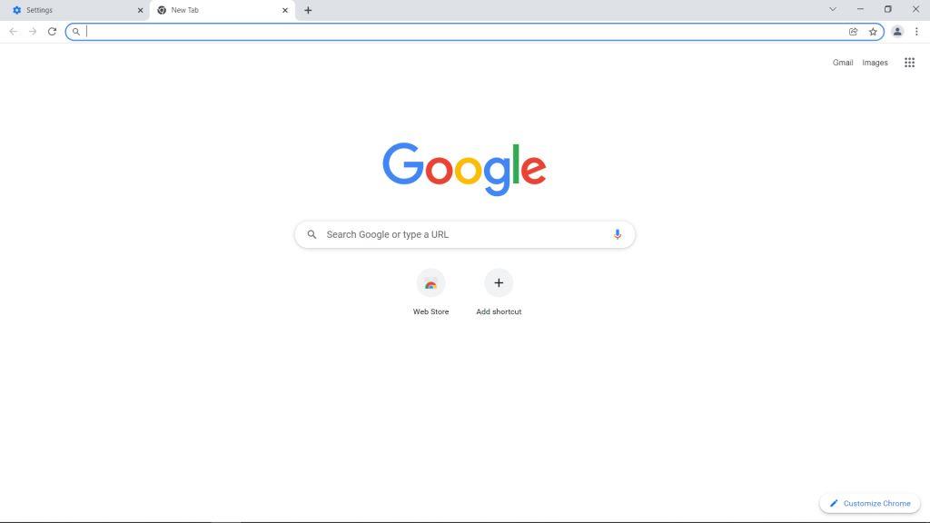Open a new tab with the plus button

[x=308, y=10]
